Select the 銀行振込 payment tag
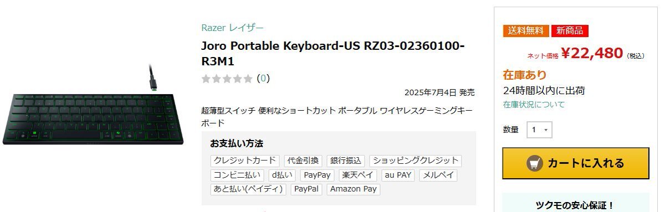 346,161
